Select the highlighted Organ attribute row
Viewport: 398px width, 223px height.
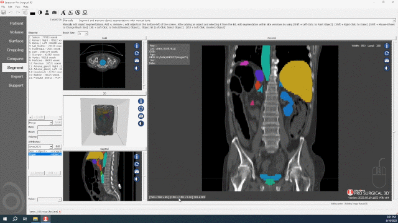click(x=45, y=154)
